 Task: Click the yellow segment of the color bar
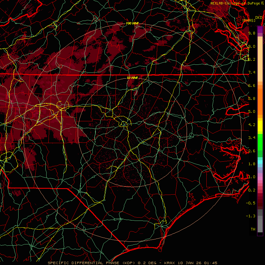click(x=260, y=126)
